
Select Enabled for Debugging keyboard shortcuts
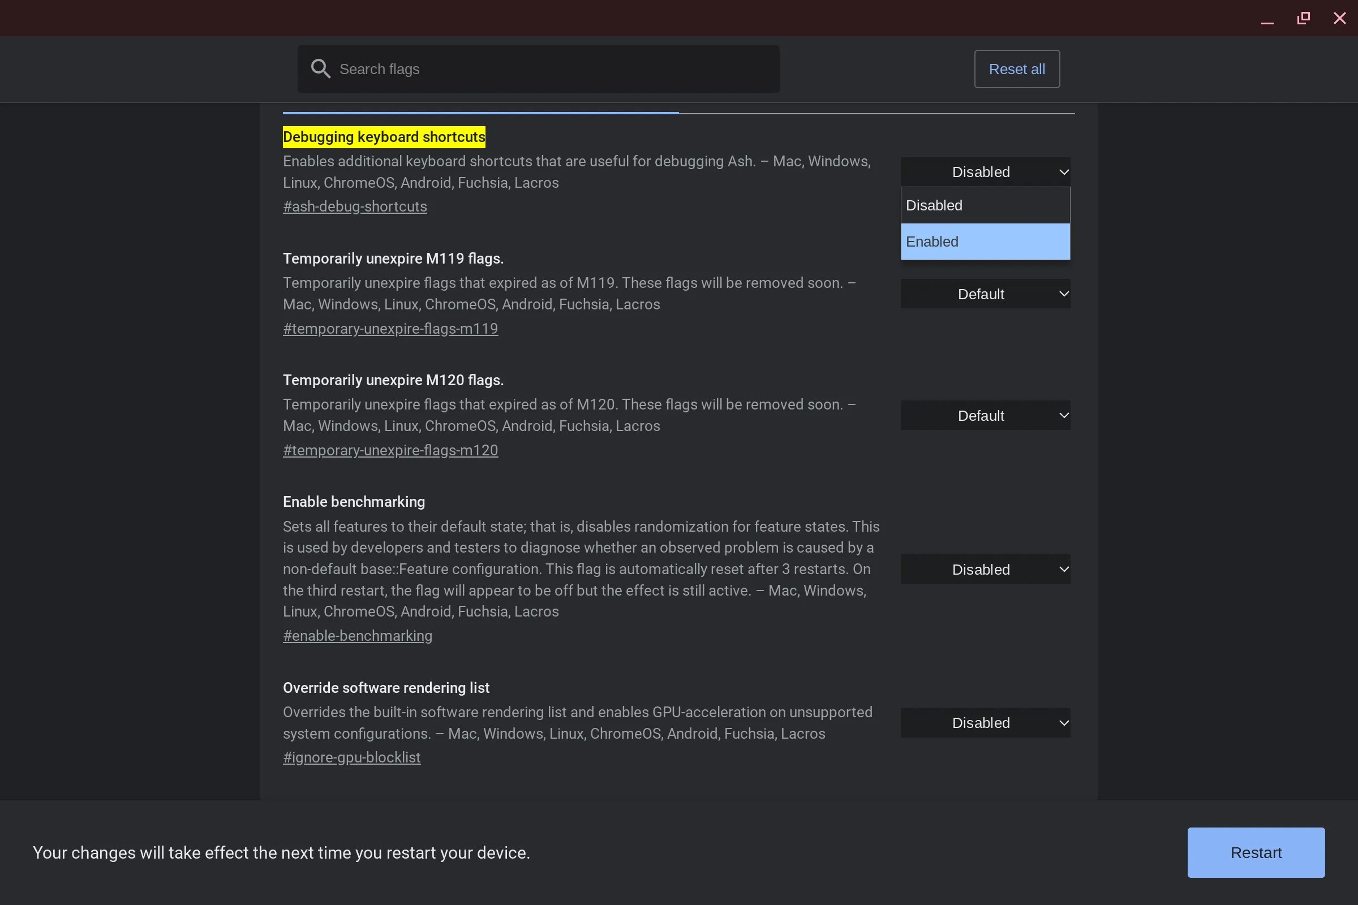click(x=986, y=242)
